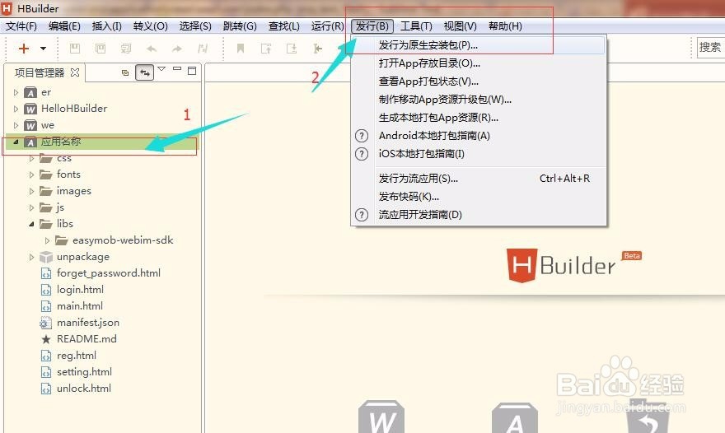This screenshot has width=725, height=433.
Task: Select forget_password.html file
Action: (x=109, y=273)
